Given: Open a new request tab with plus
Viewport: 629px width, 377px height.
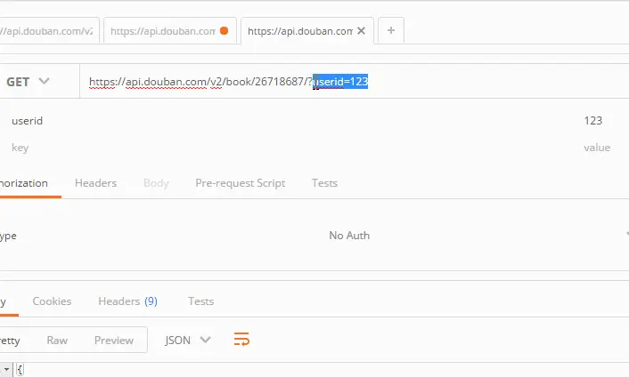Looking at the screenshot, I should (391, 30).
